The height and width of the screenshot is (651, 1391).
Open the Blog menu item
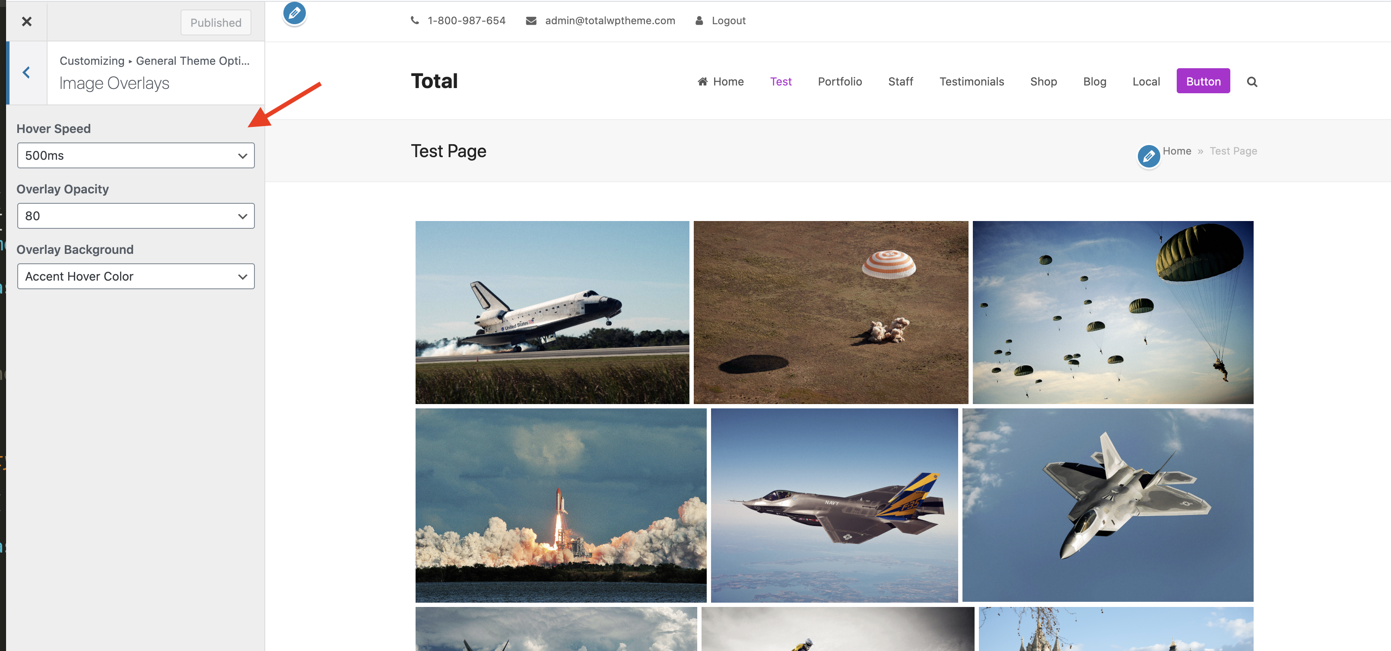click(x=1095, y=82)
